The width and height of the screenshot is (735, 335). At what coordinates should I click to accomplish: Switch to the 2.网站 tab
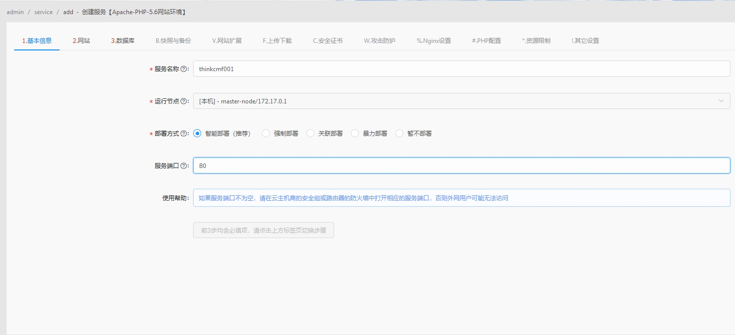81,41
